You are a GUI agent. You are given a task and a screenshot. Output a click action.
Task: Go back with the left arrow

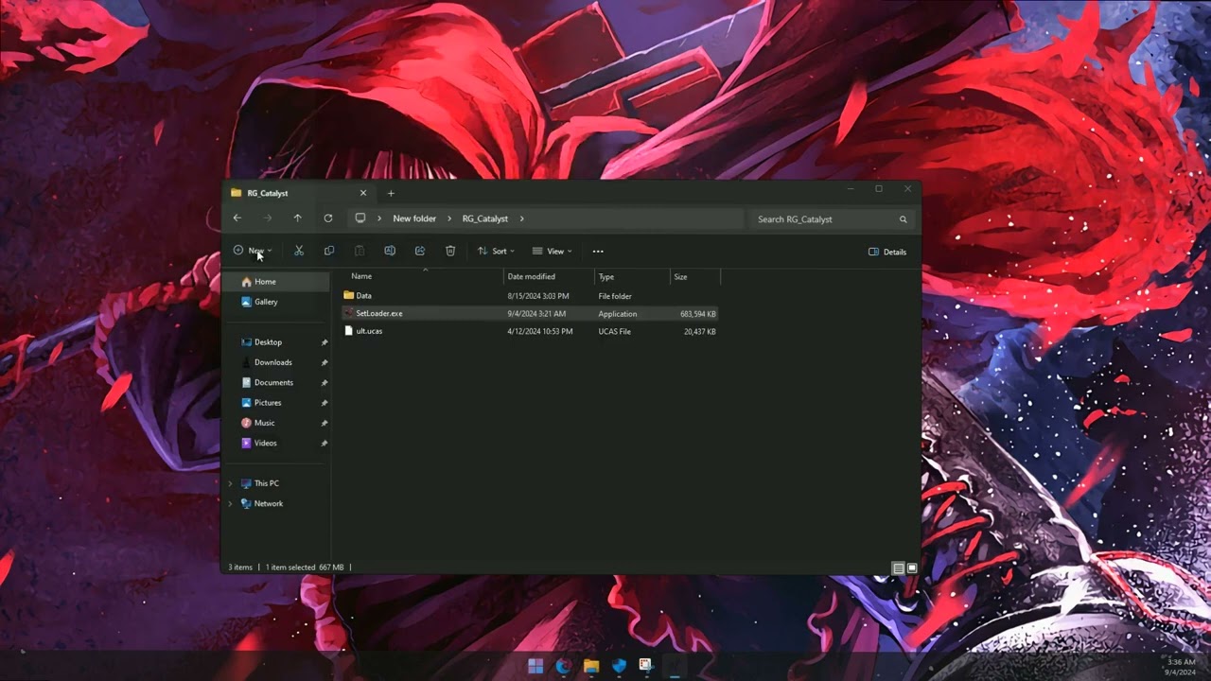pyautogui.click(x=237, y=218)
